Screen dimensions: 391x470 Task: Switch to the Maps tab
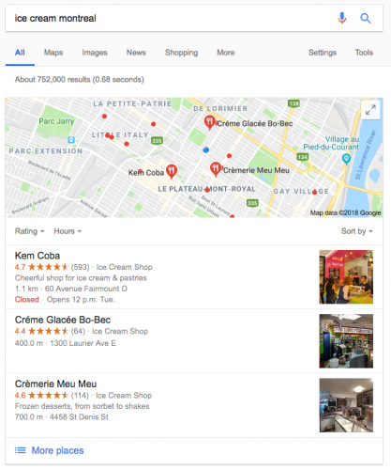click(53, 53)
